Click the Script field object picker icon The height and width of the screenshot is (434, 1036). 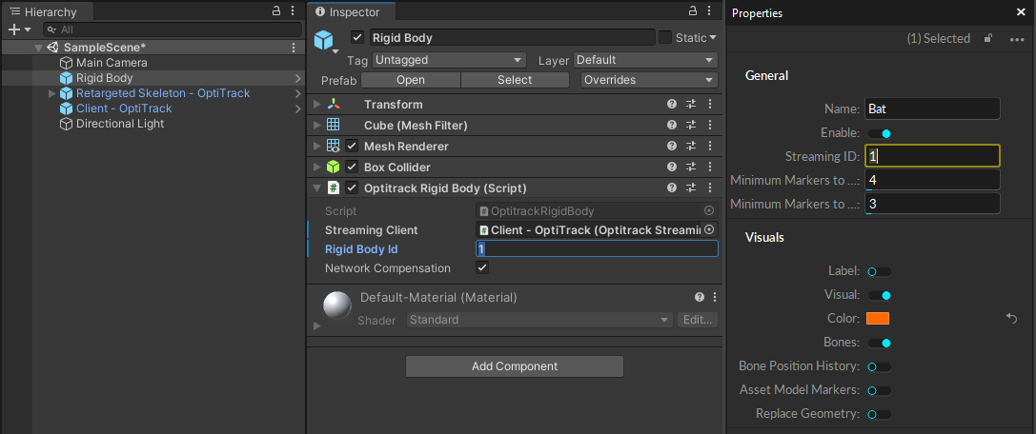[x=708, y=211]
